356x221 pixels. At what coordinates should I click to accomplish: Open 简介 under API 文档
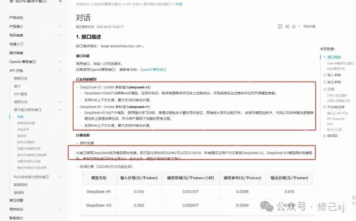[17, 86]
